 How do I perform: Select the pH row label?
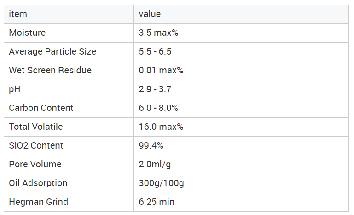[x=15, y=89]
